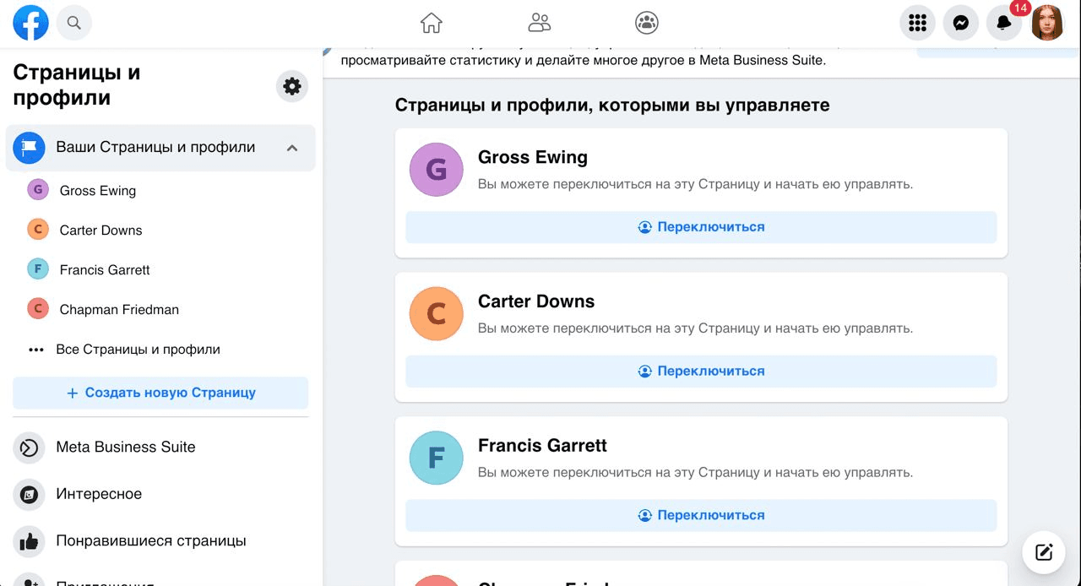Switch to the Gross Ewing page using Переключиться
This screenshot has height=586, width=1081.
click(x=701, y=227)
